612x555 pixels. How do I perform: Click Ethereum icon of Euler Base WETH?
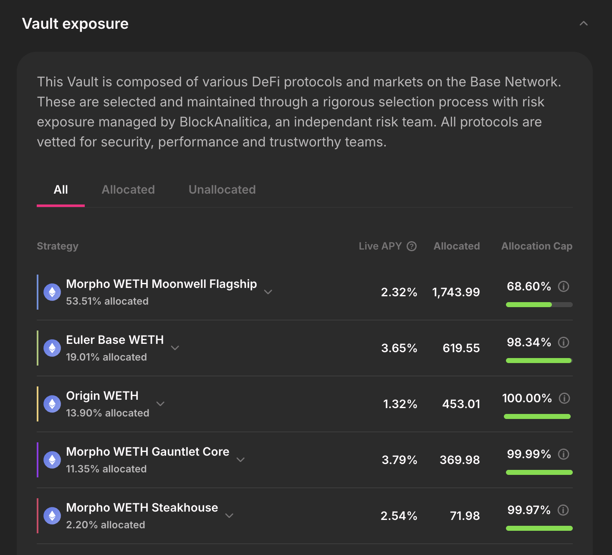(52, 348)
